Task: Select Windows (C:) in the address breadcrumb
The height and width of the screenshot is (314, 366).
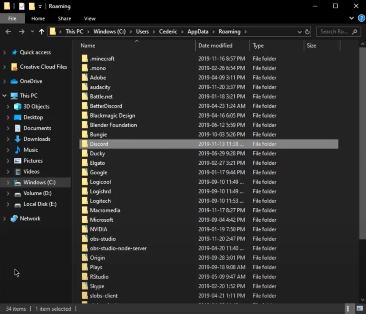Action: [109, 31]
